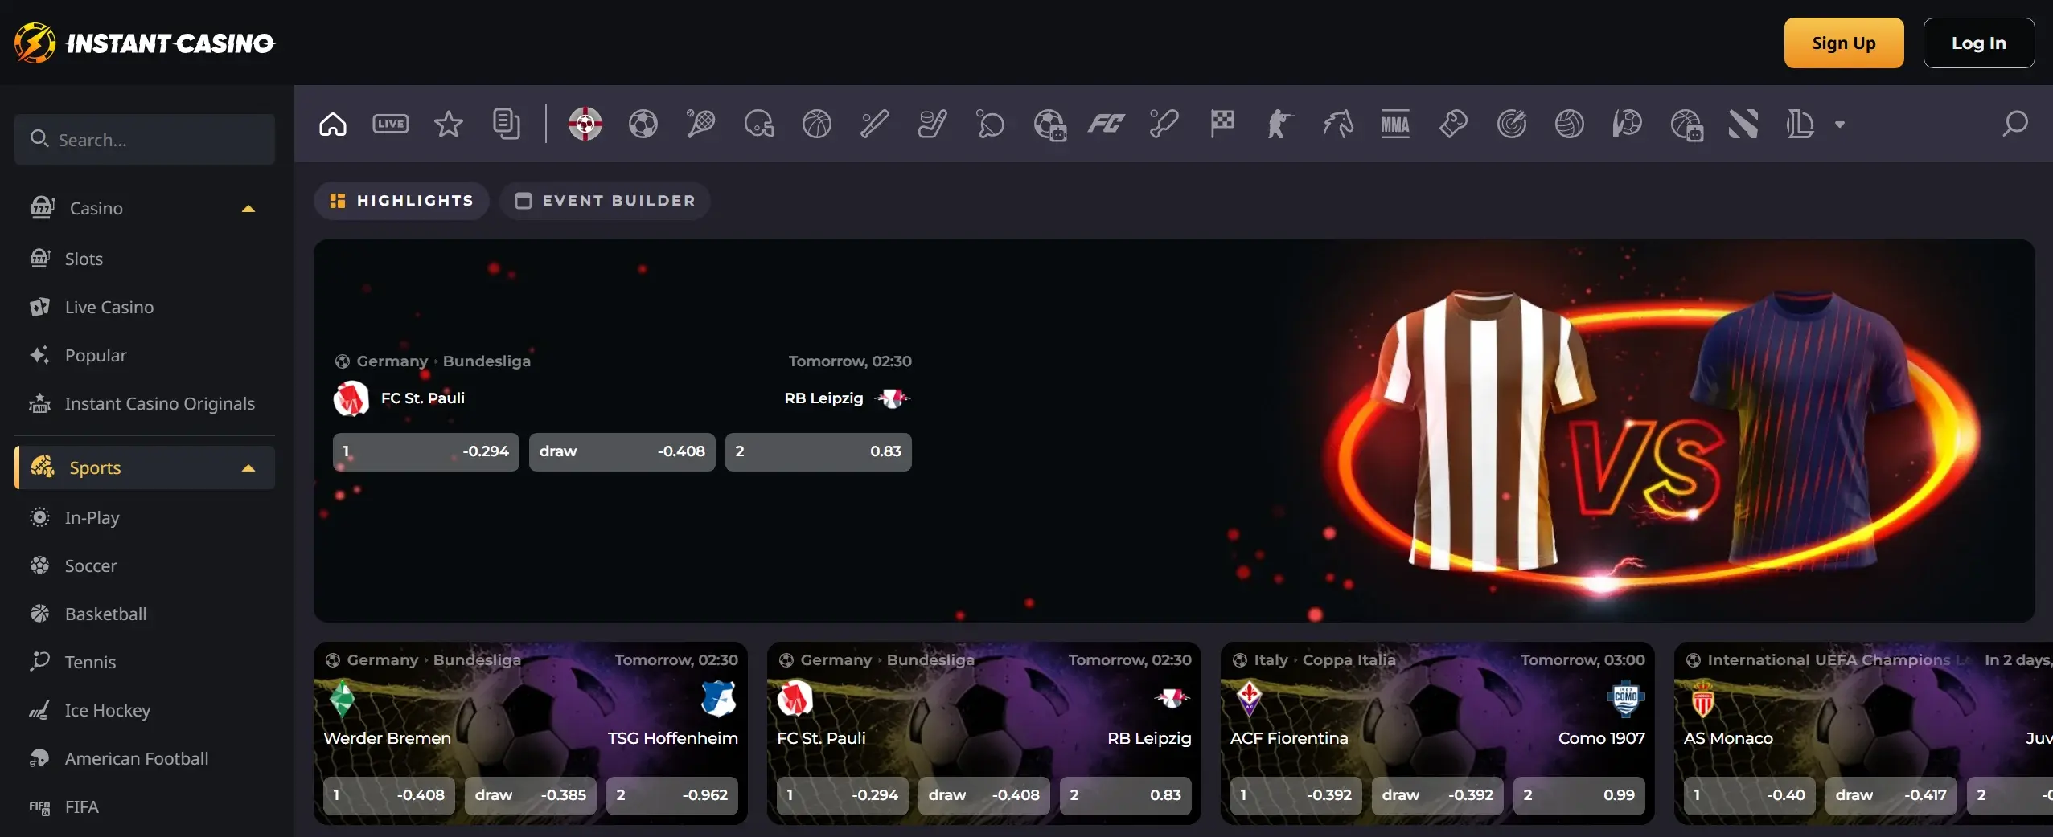Collapse the Casino section in the sidebar
Viewport: 2053px width, 837px height.
click(x=248, y=207)
